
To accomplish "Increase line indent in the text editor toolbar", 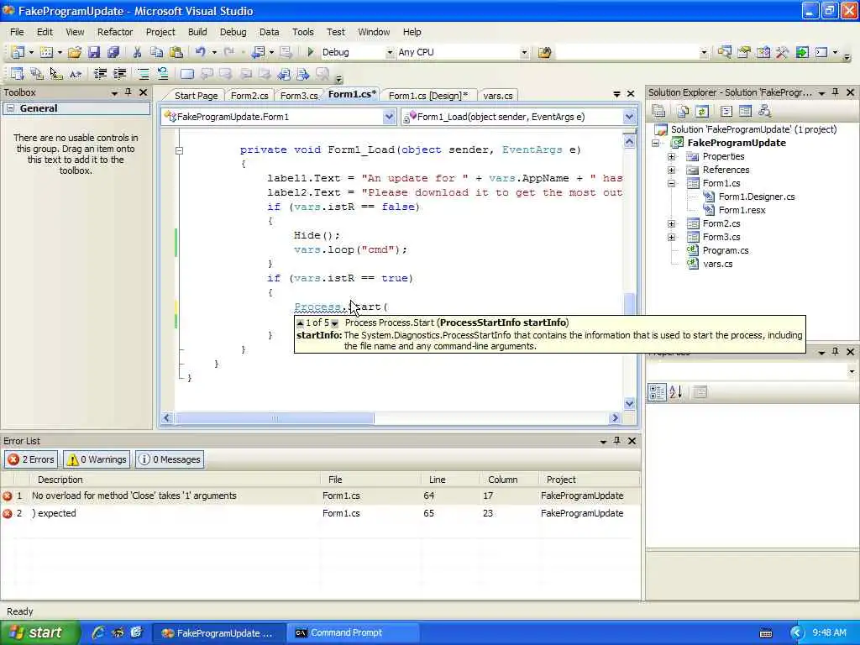I will (x=119, y=74).
